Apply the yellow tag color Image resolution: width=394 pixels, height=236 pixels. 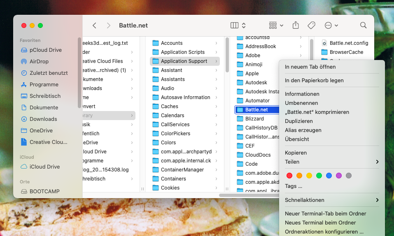point(309,176)
